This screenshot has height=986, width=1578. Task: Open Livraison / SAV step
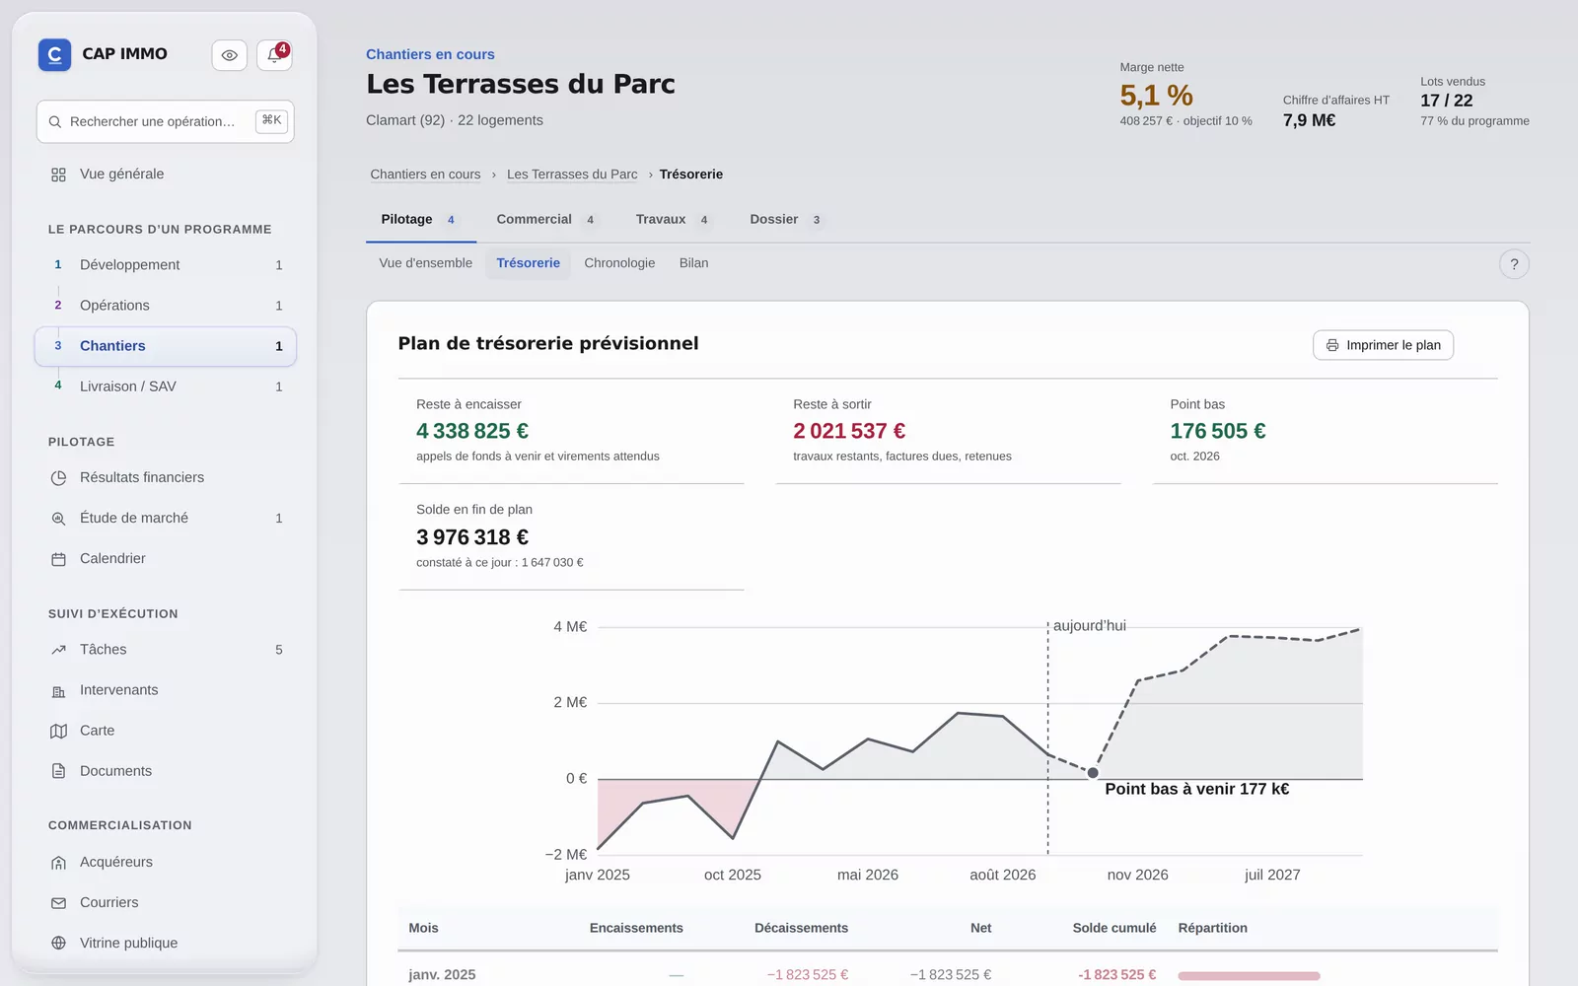point(166,387)
